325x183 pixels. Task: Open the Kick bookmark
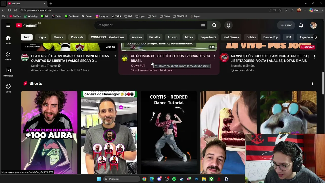pyautogui.click(x=44, y=16)
